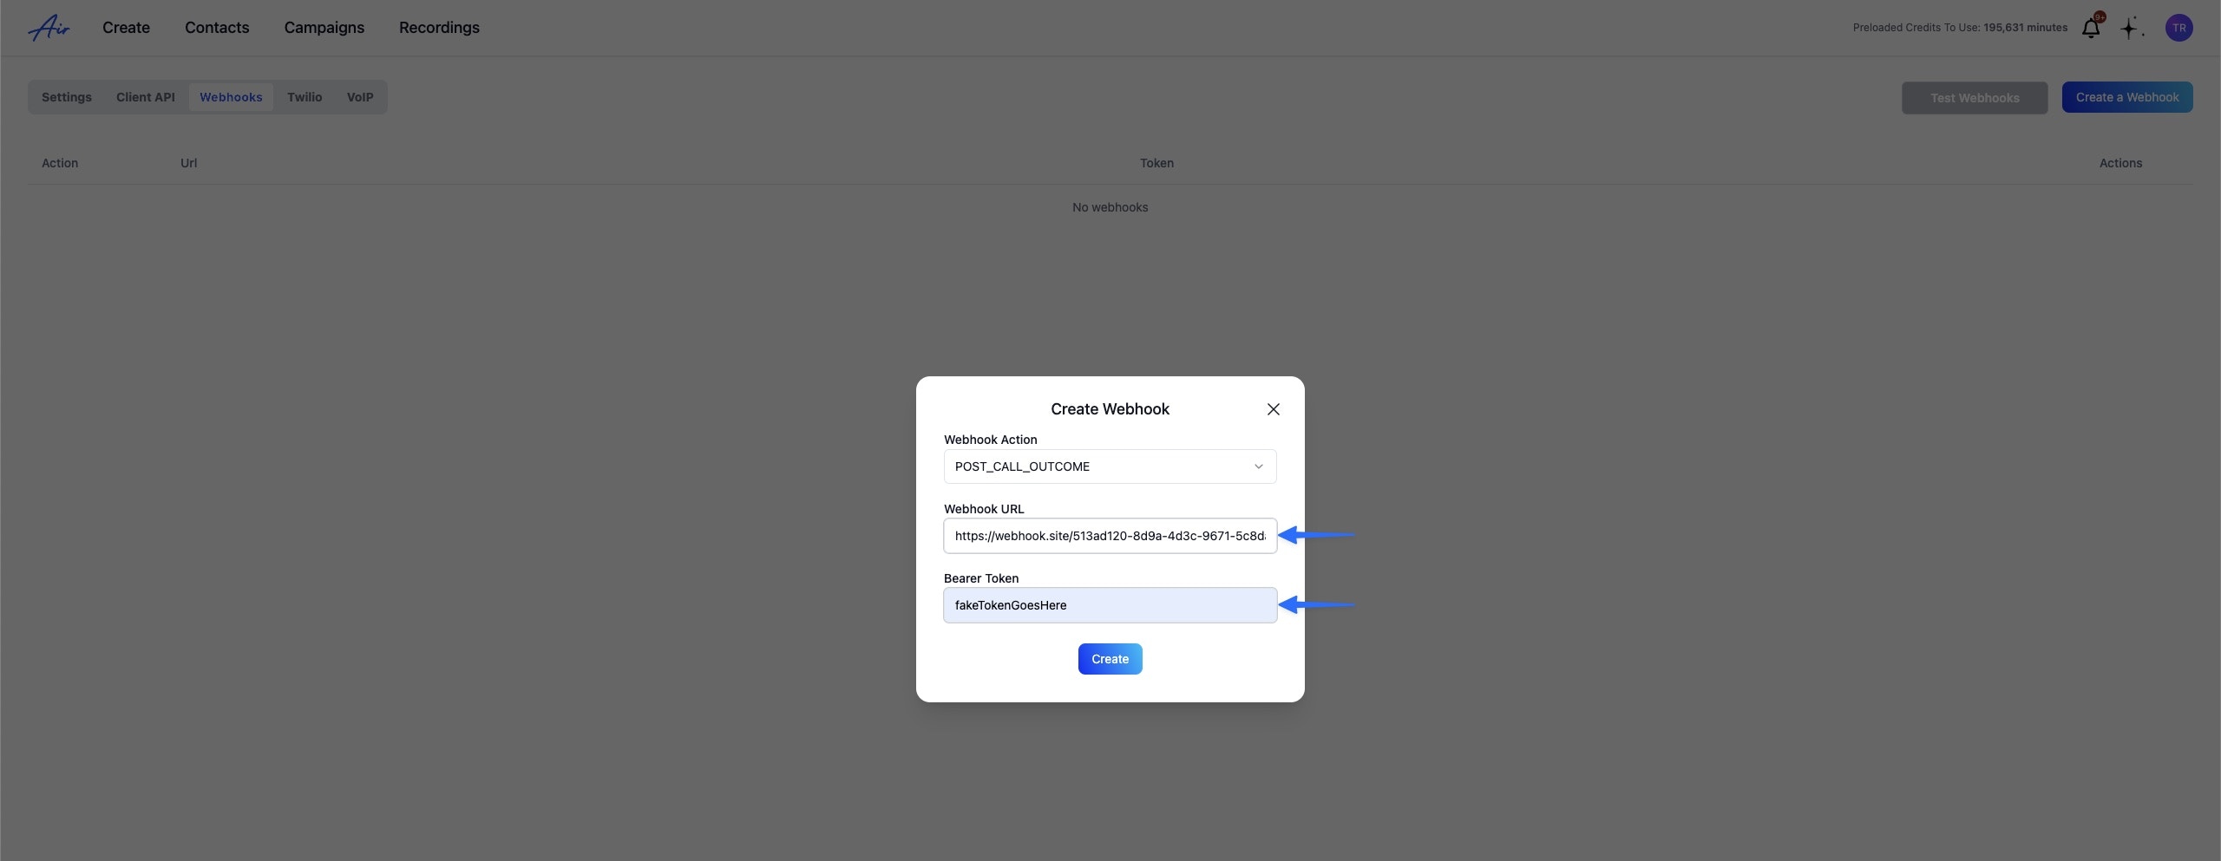Open the Recordings page
Viewport: 2221px width, 861px height.
coord(439,27)
